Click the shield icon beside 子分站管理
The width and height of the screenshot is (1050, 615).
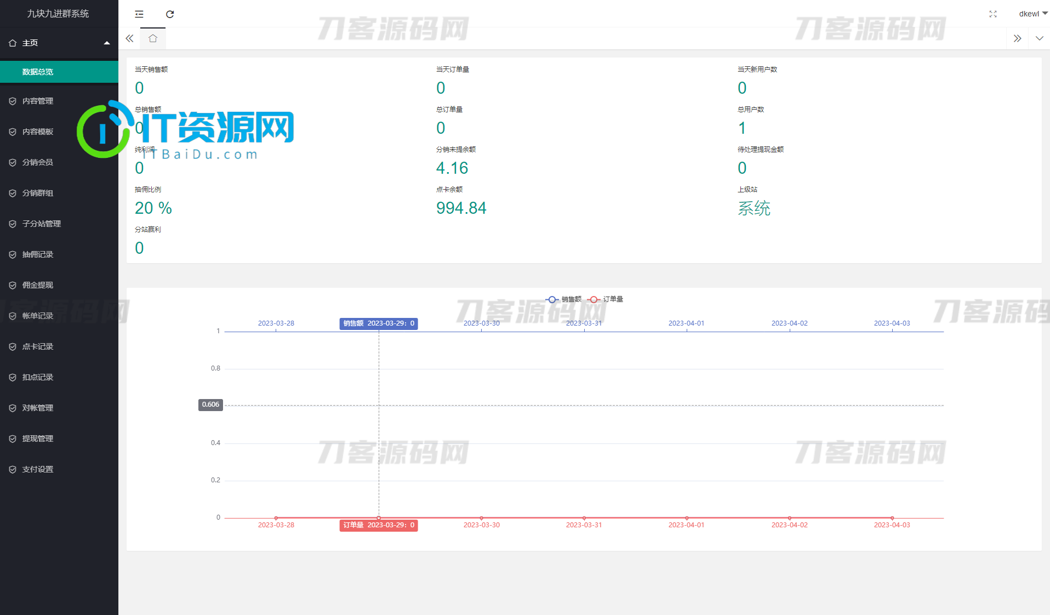point(13,224)
